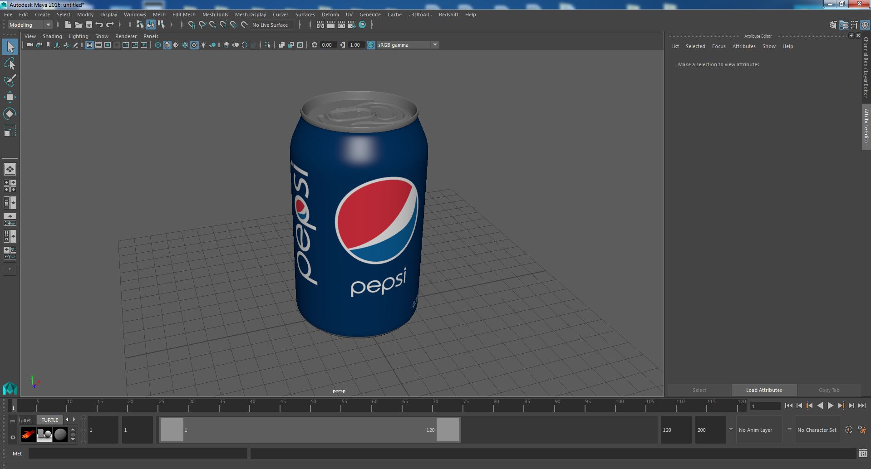Toggle color management ON button
Image resolution: width=871 pixels, height=469 pixels.
coord(371,45)
